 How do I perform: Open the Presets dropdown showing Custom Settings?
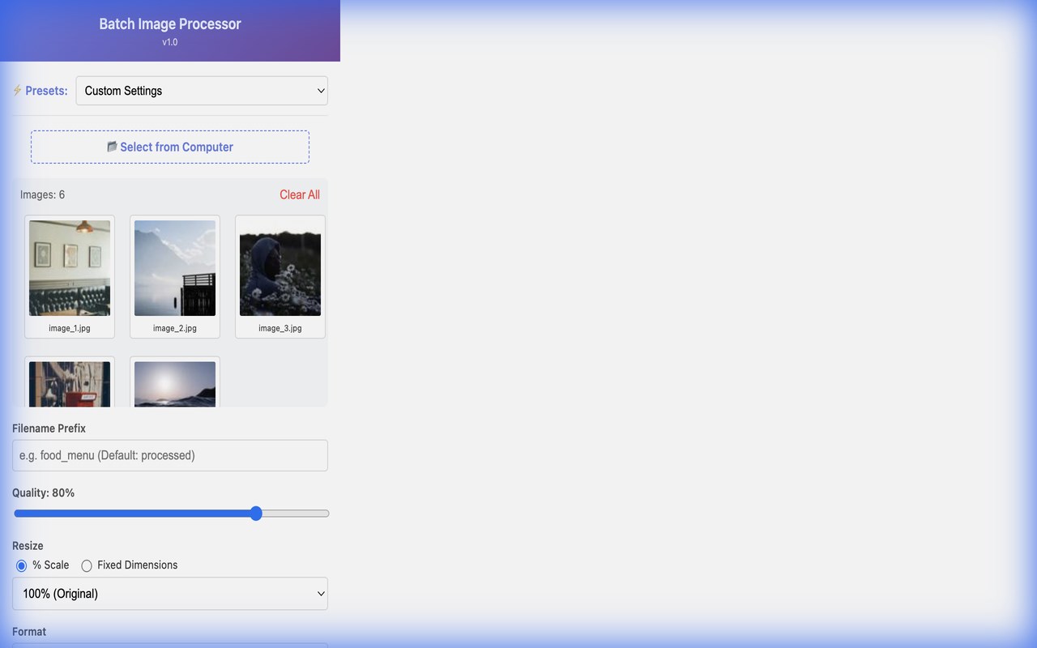pos(202,91)
